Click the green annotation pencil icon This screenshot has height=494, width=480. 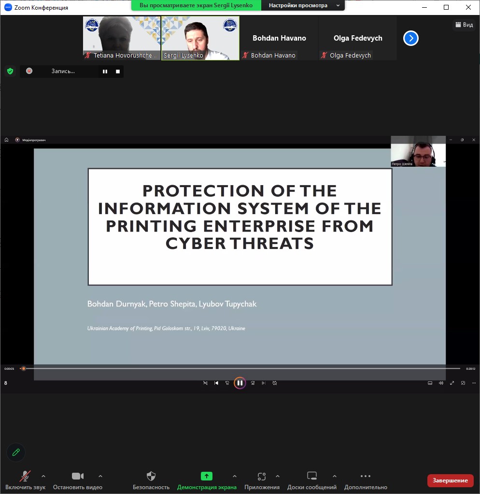click(16, 452)
